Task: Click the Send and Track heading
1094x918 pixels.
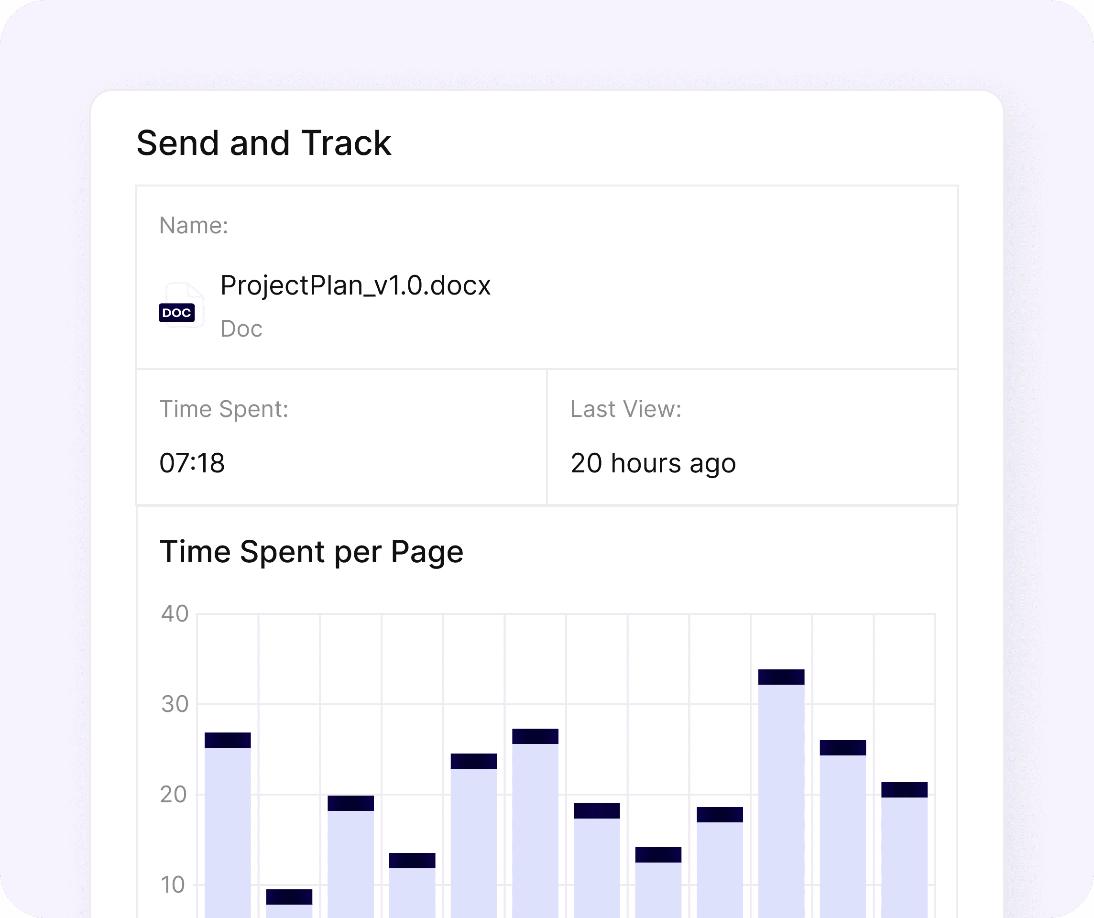Action: (263, 143)
